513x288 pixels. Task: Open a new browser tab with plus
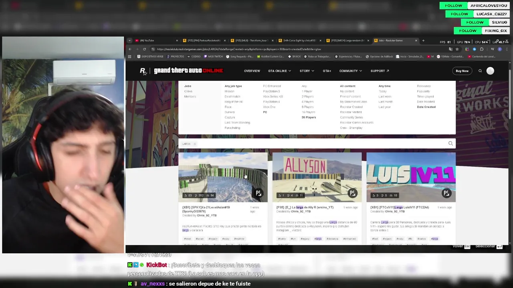click(x=423, y=40)
